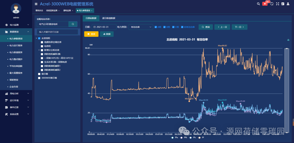Check the 消防栓机械泵2路 checkbox
294x143 pixels.
tap(42, 54)
